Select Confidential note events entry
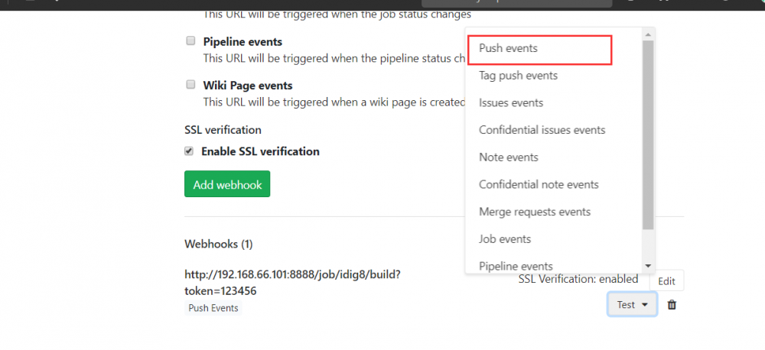Screen dimensions: 765x350 pos(539,185)
